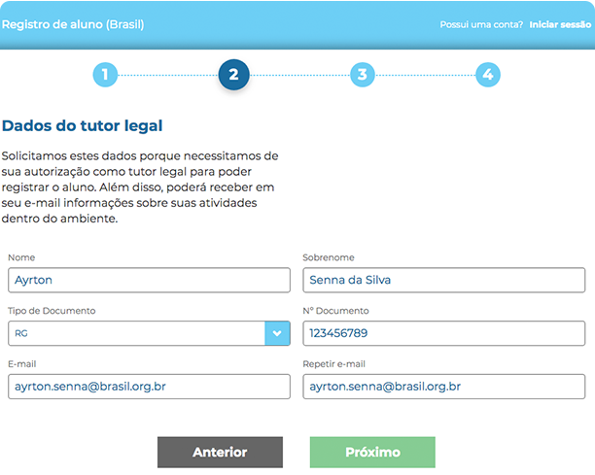The height and width of the screenshot is (475, 595).
Task: Open the Iniciar sessão link
Action: (559, 23)
